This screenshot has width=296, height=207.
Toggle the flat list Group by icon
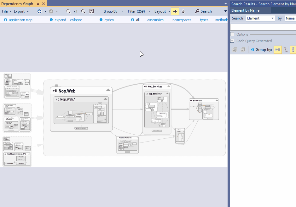click(x=293, y=50)
